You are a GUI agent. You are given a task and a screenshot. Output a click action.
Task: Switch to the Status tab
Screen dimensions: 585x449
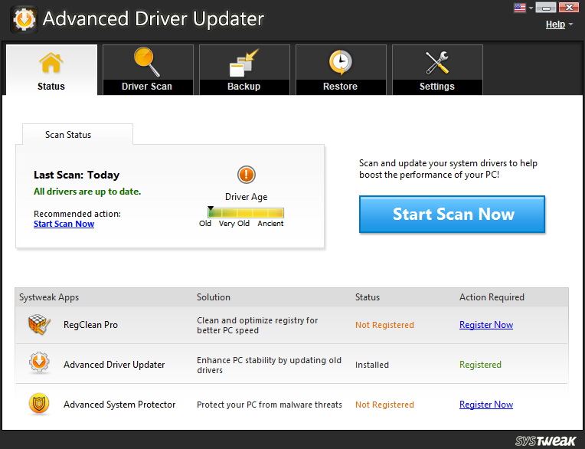tap(51, 70)
